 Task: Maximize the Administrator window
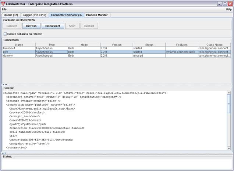pos(225,4)
